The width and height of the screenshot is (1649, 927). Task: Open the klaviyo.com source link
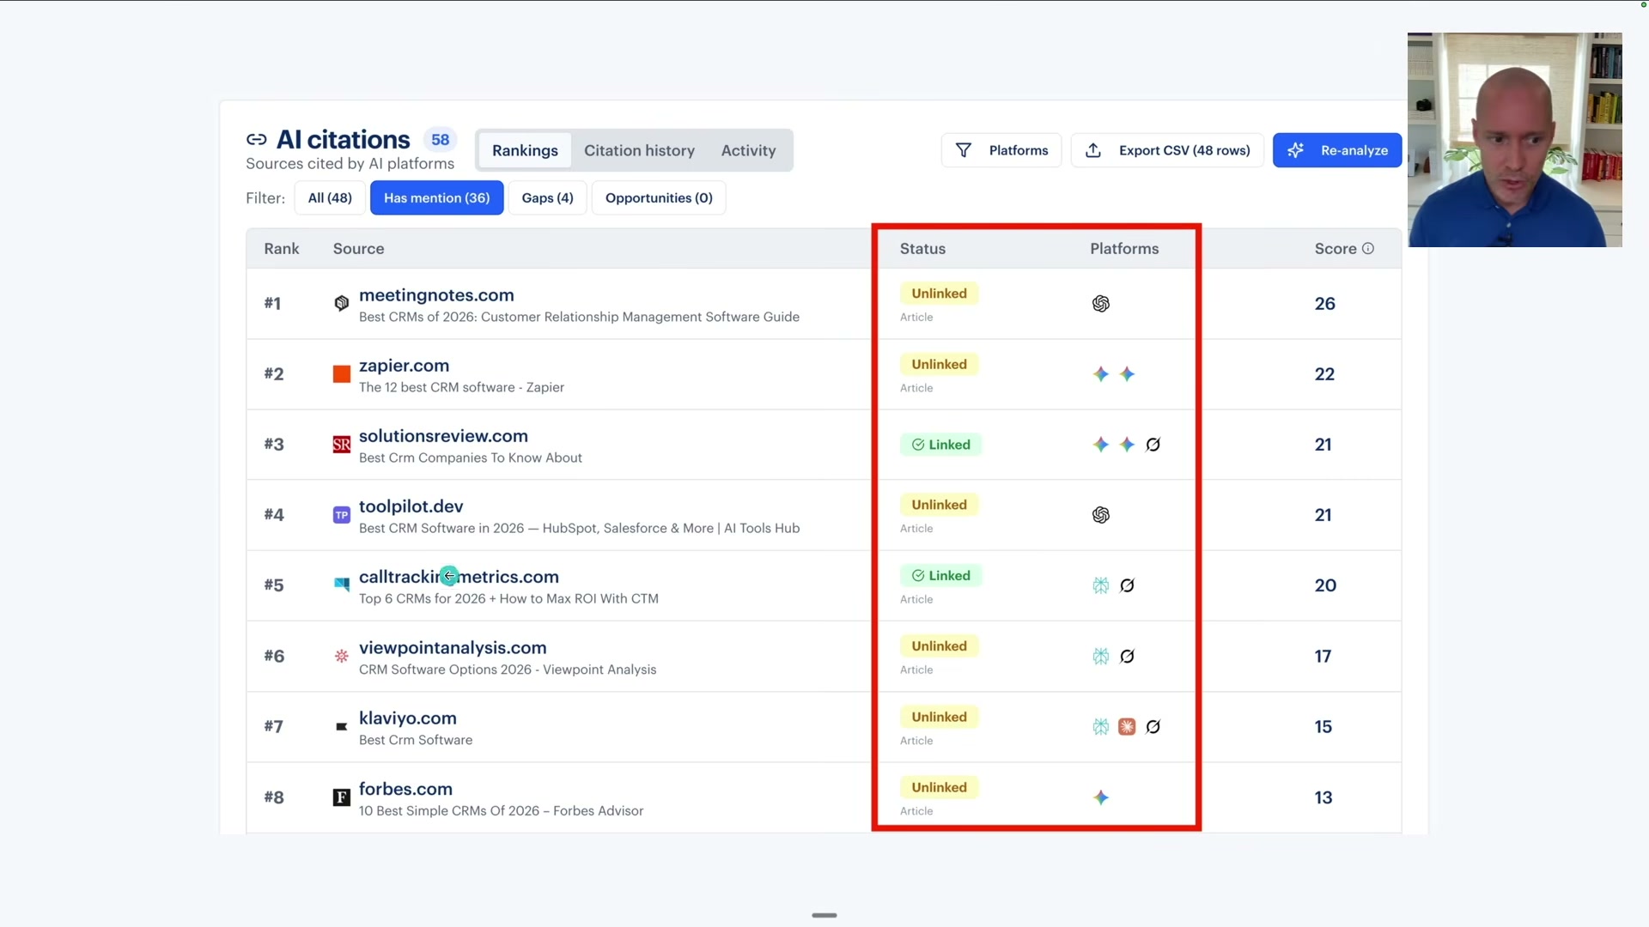[407, 718]
